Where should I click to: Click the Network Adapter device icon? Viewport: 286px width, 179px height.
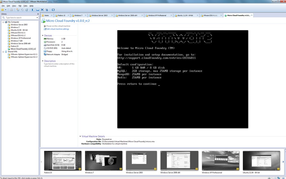[x=45, y=54]
